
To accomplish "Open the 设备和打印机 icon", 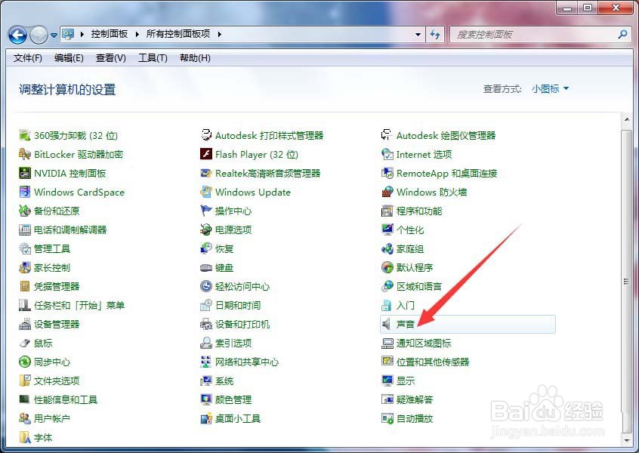I will click(206, 324).
